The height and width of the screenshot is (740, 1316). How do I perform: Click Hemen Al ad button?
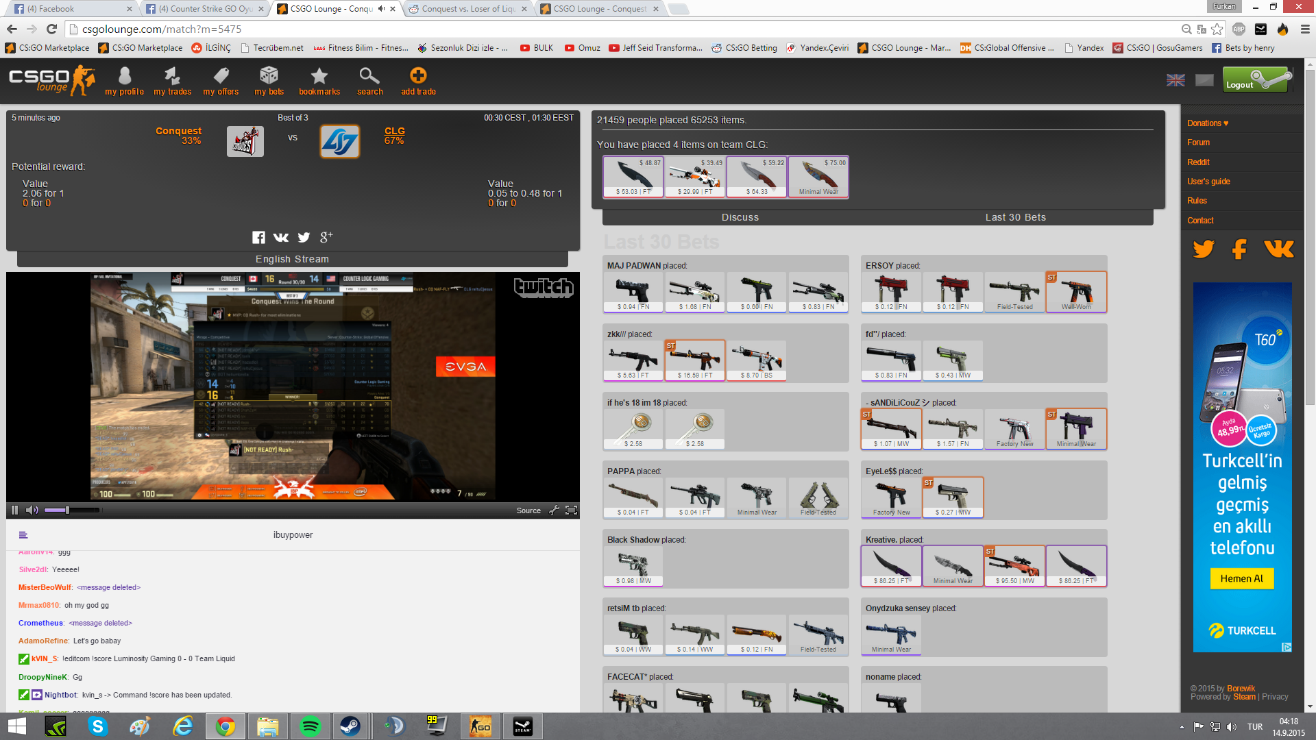click(1241, 578)
